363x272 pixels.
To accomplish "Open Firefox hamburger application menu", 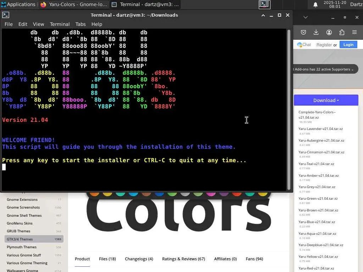I will [354, 32].
